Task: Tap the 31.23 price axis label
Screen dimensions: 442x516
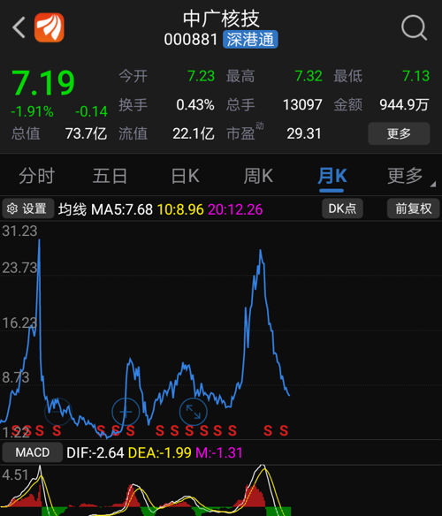Action: point(19,231)
